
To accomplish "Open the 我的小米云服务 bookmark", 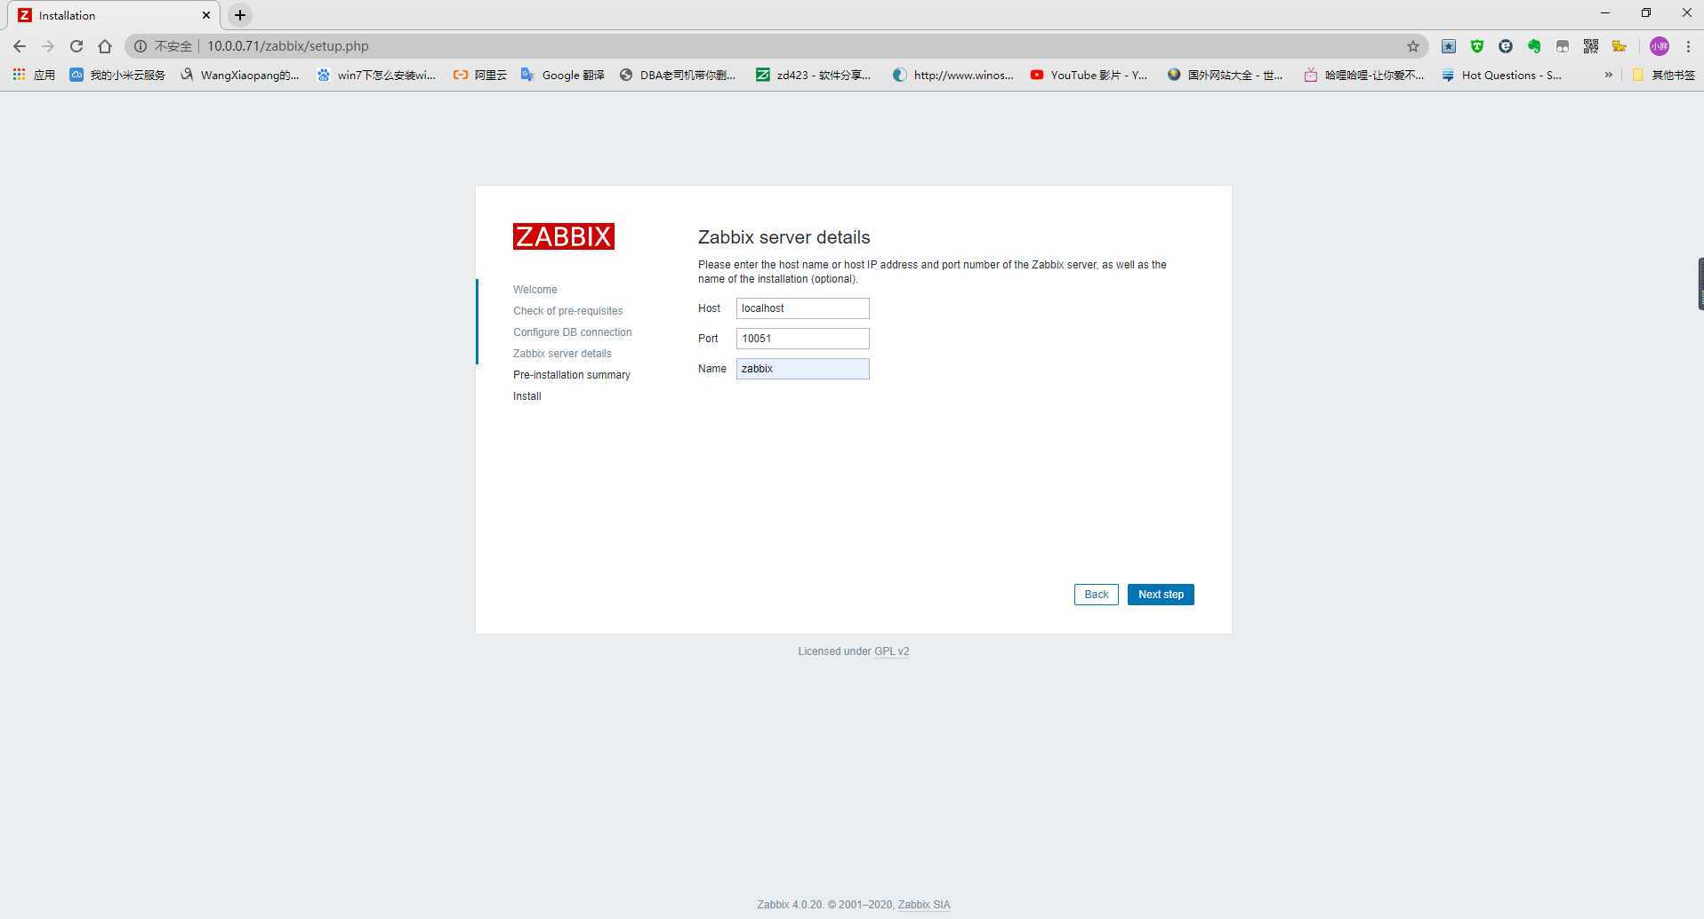I will click(x=117, y=75).
